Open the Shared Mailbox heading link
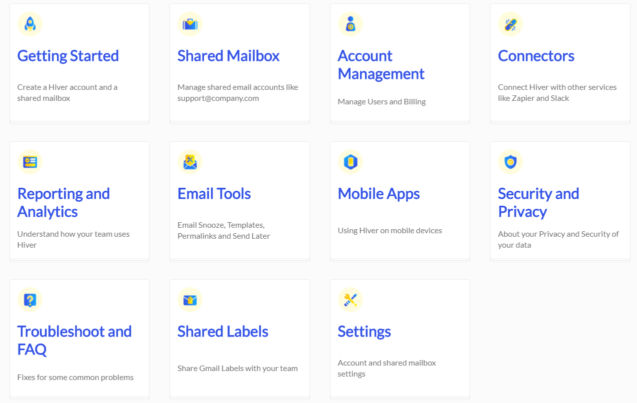Image resolution: width=637 pixels, height=403 pixels. pos(228,56)
